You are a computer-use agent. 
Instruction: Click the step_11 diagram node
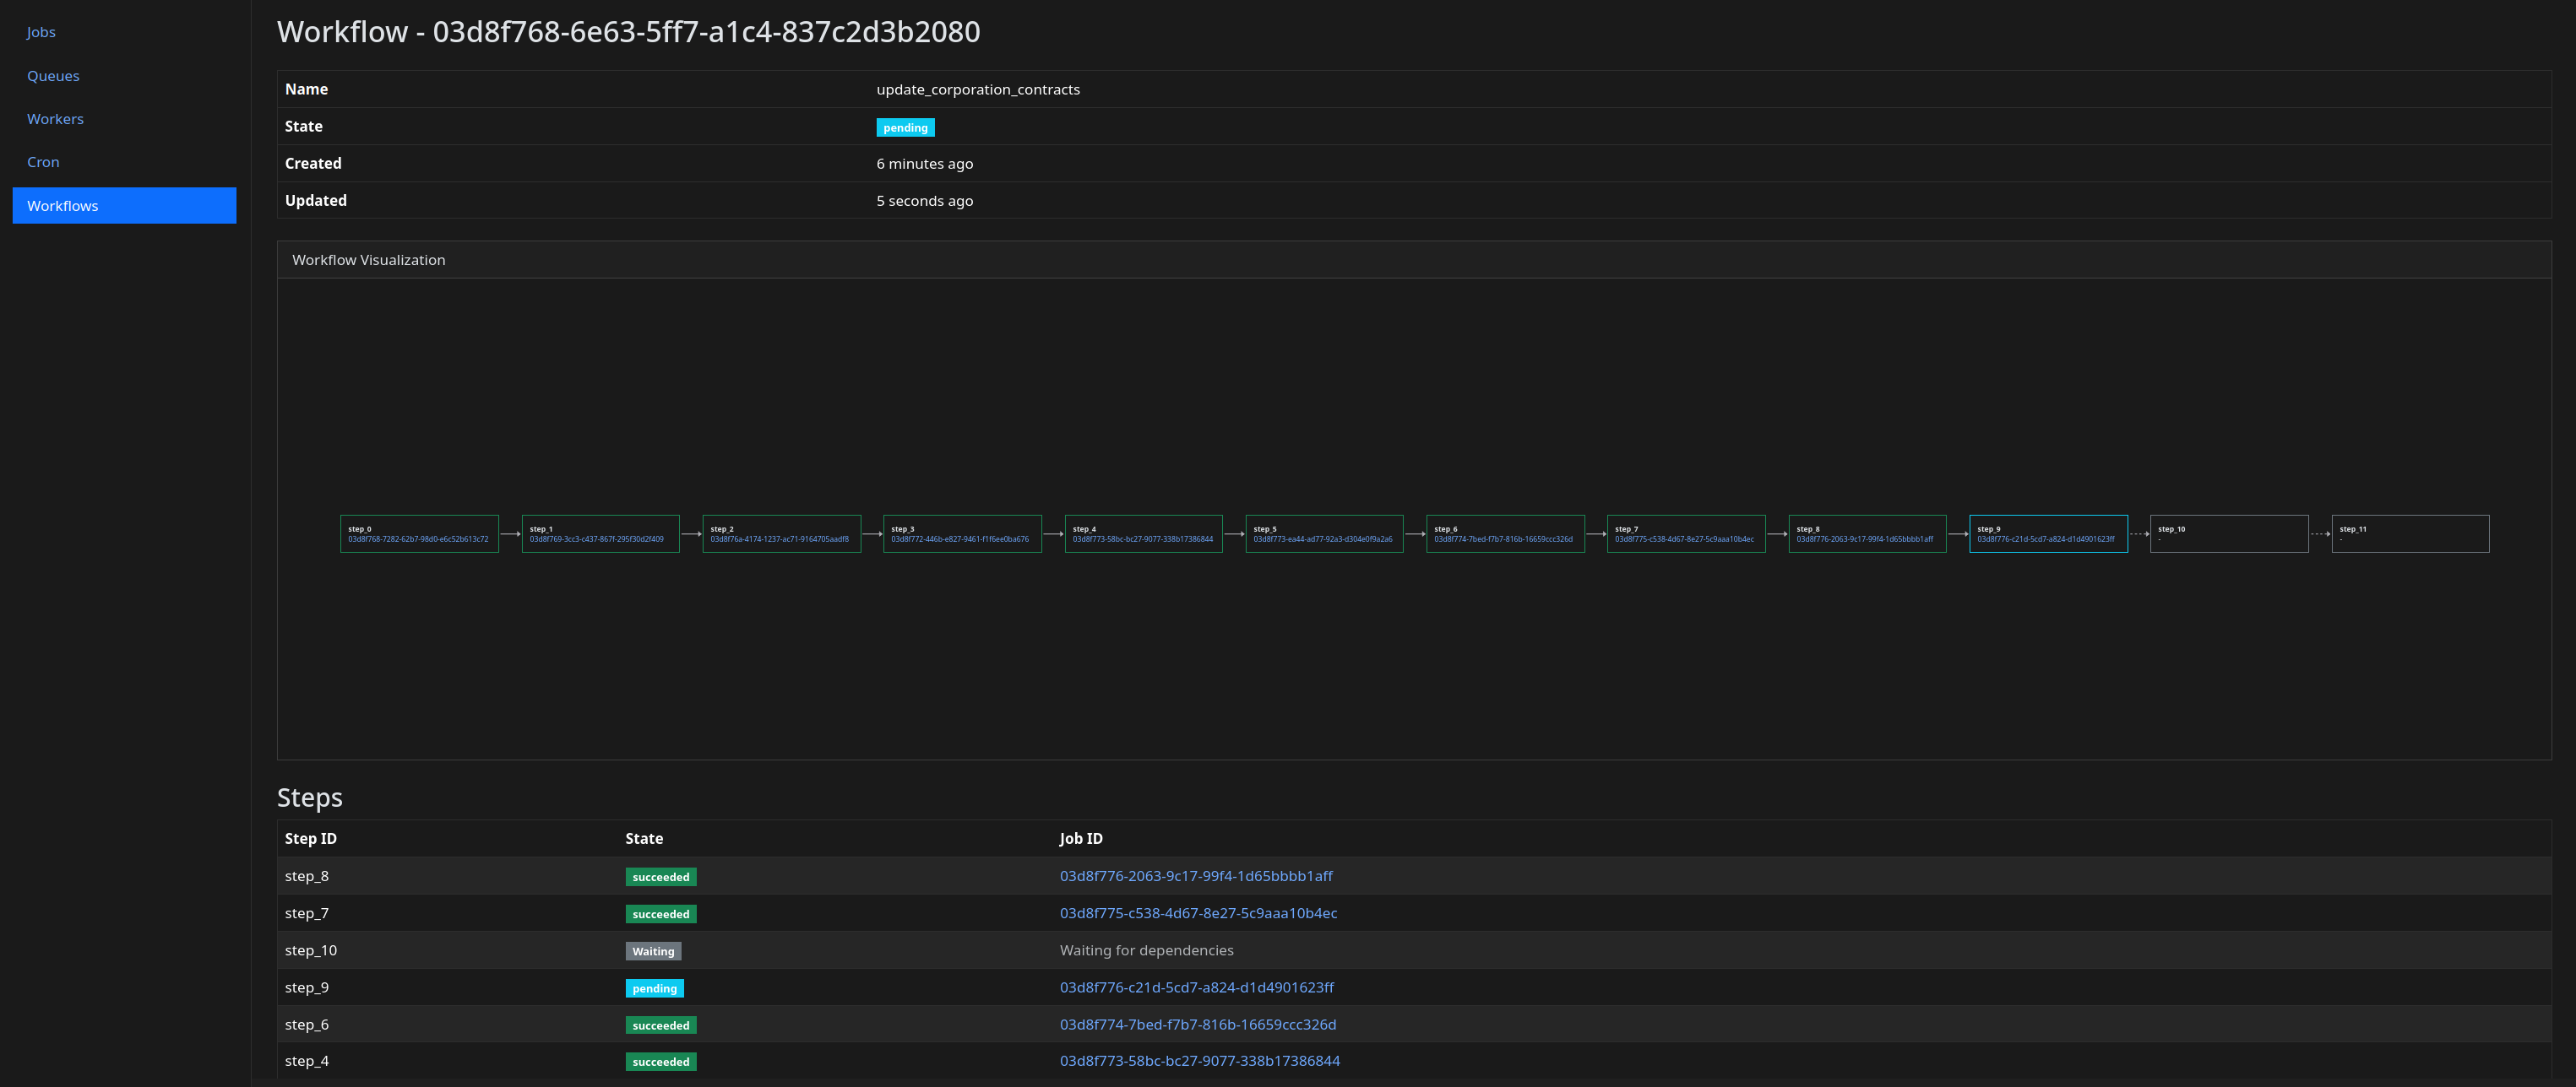click(2410, 533)
